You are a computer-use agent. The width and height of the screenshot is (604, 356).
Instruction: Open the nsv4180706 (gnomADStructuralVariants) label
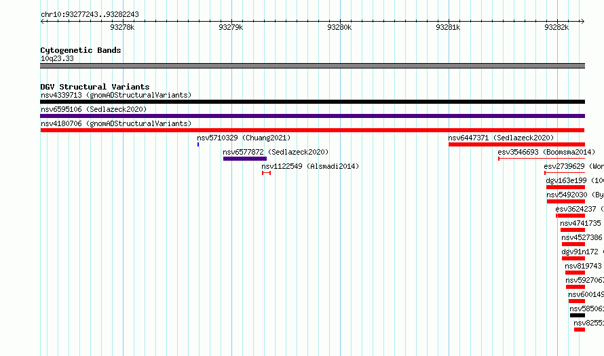click(x=116, y=123)
